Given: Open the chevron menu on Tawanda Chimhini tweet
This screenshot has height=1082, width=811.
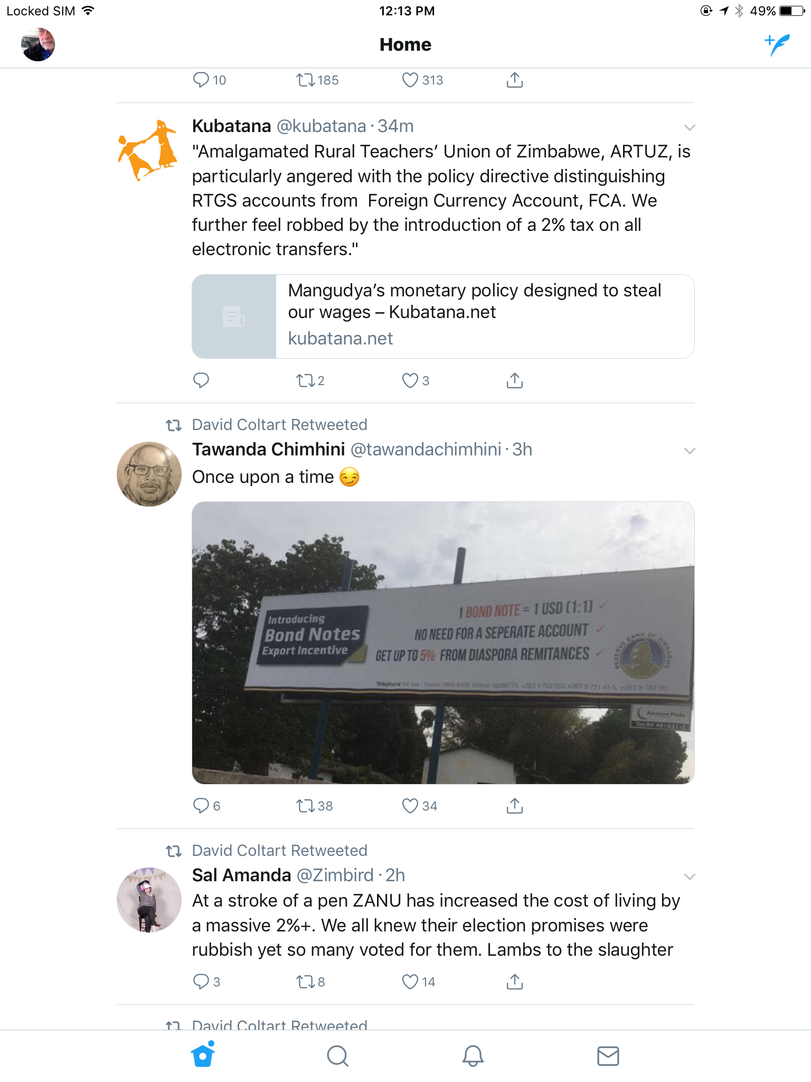Looking at the screenshot, I should tap(690, 451).
